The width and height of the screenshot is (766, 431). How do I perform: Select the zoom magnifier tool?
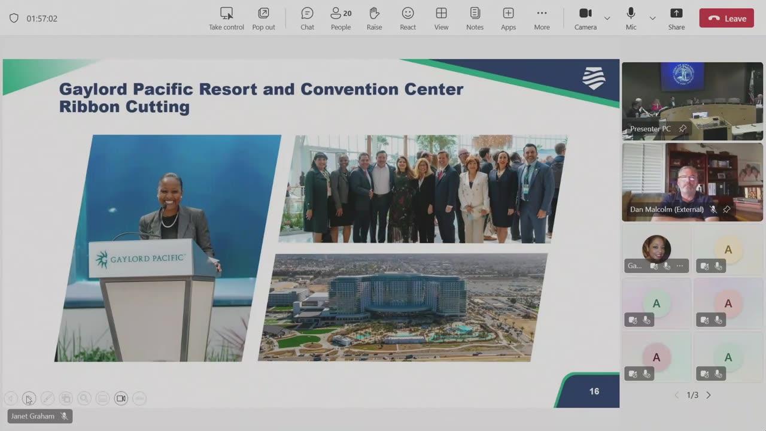click(x=84, y=398)
